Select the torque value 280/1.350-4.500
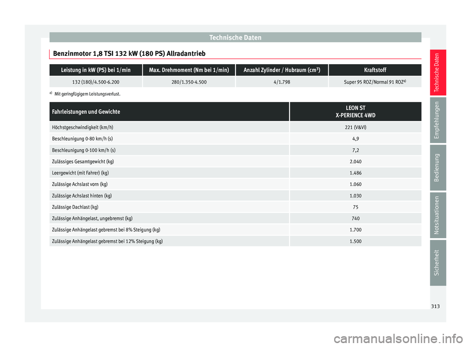Viewport: 471px width, 347px height. (189, 82)
